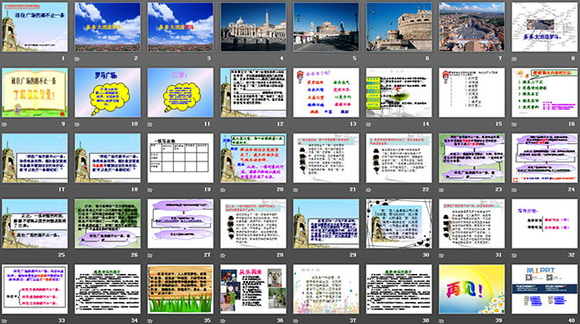This screenshot has height=324, width=580.
Task: Click the animation star under slide 20
Action: tap(222, 190)
